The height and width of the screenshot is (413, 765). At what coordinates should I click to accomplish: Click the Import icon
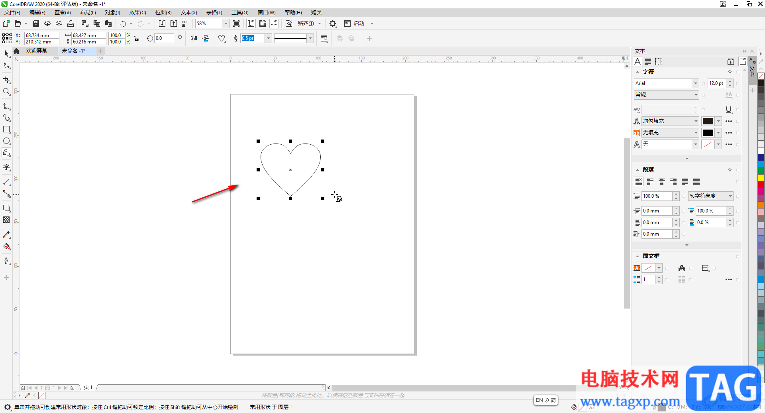pyautogui.click(x=162, y=24)
